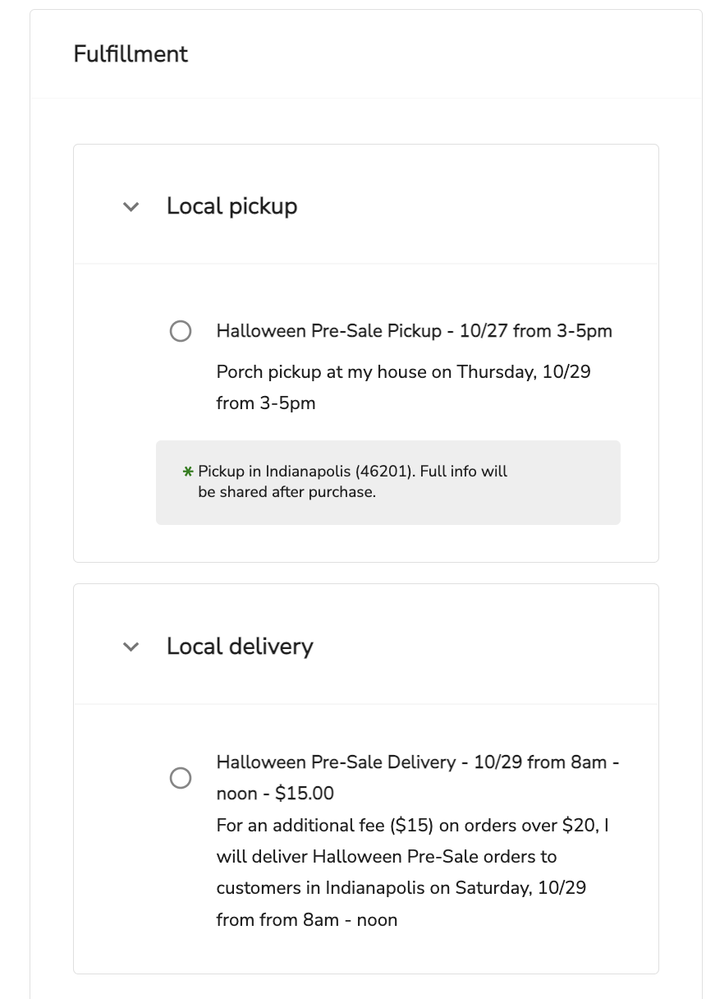This screenshot has height=999, width=706.
Task: Click 'customers in Indianapolis on Saturday, 10/29' text
Action: [x=401, y=888]
